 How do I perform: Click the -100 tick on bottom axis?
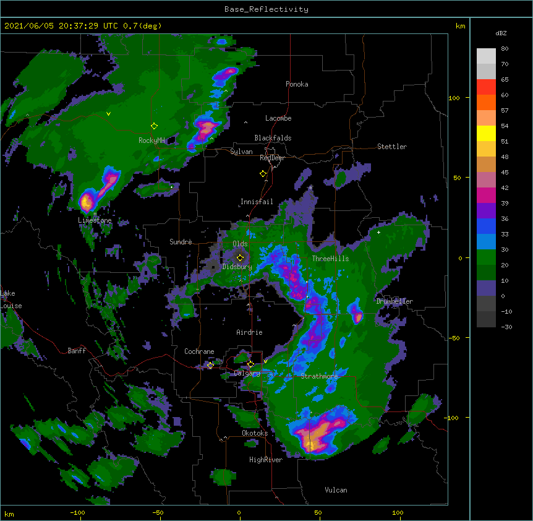77,512
